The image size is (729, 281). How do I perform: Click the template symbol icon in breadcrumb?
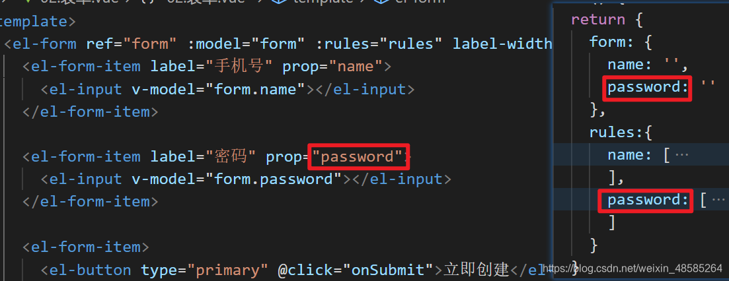click(278, 1)
